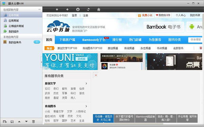Open 名家荐书
The image size is (204, 127).
178,48
